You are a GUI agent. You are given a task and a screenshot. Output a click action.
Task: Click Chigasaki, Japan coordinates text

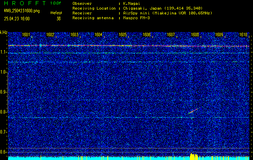162,8
